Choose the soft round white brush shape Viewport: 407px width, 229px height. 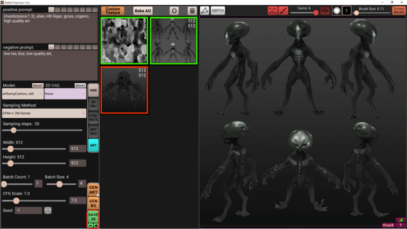click(x=337, y=11)
